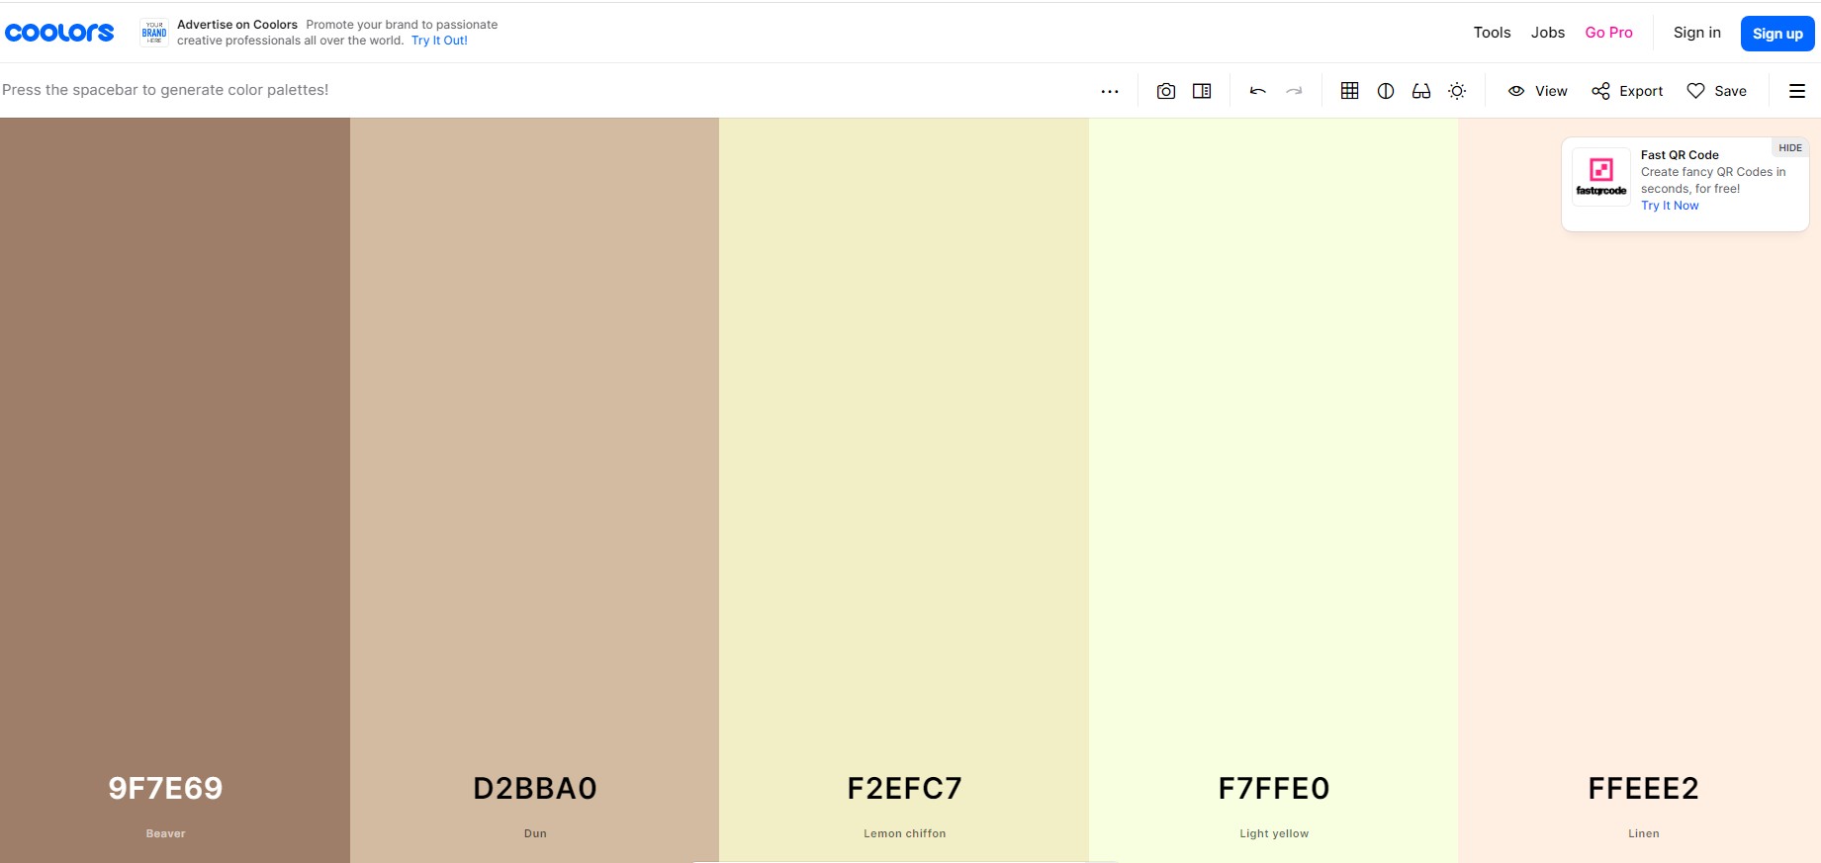Open the Jobs page
Screen dimensions: 1821x863
(x=1548, y=33)
